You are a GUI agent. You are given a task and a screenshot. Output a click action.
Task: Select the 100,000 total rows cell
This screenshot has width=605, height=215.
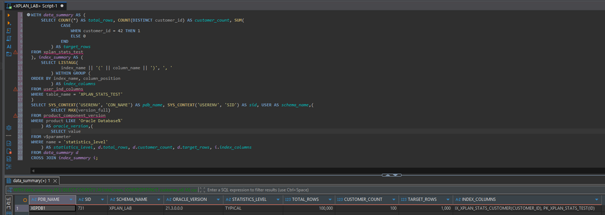[308, 208]
